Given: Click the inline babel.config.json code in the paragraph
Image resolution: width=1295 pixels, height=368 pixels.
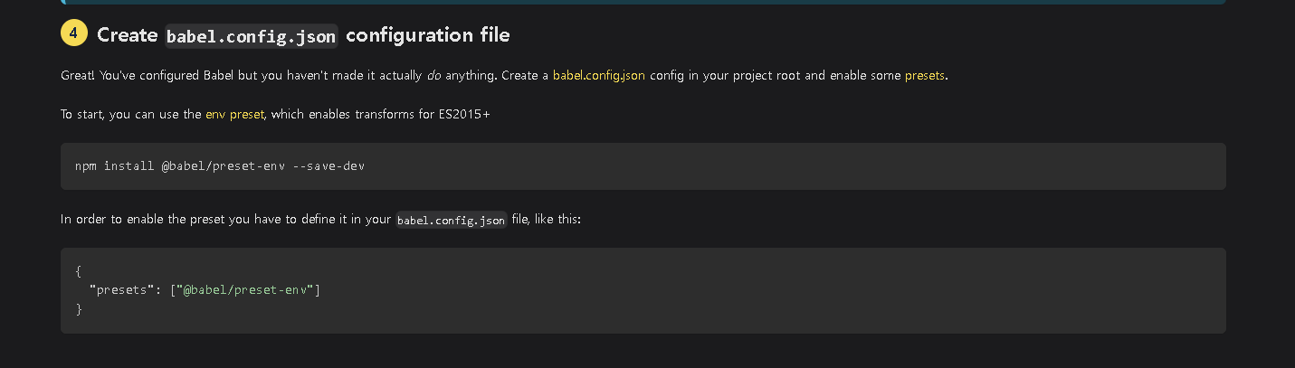Looking at the screenshot, I should coord(451,220).
